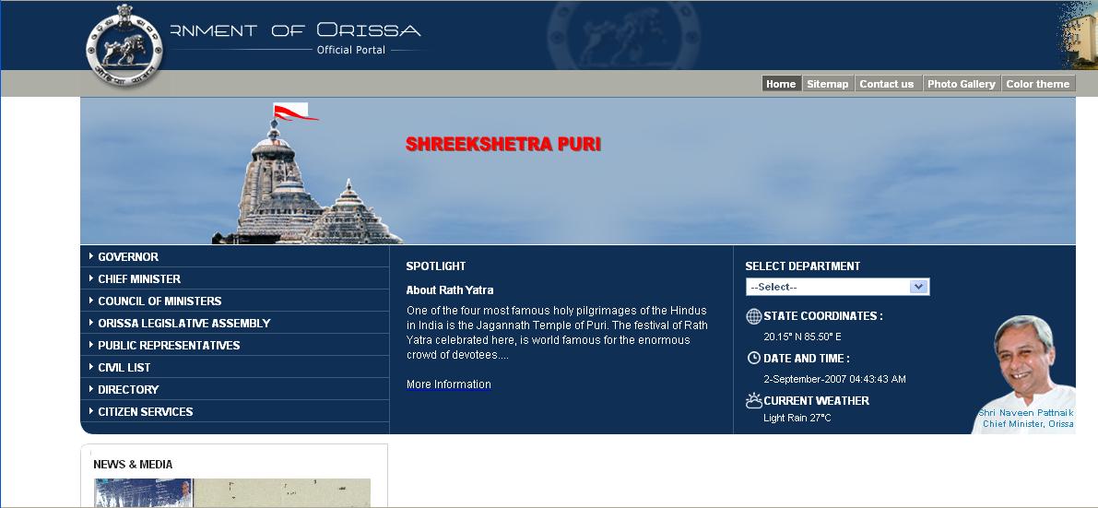
Task: Click the Date and Time label
Action: coord(807,358)
